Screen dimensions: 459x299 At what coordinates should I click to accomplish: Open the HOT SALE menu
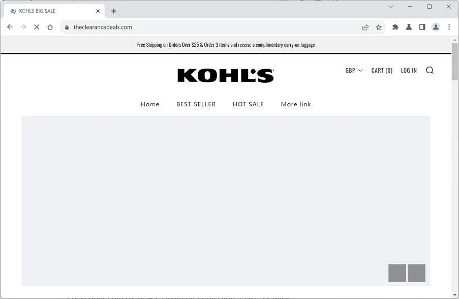pos(248,104)
